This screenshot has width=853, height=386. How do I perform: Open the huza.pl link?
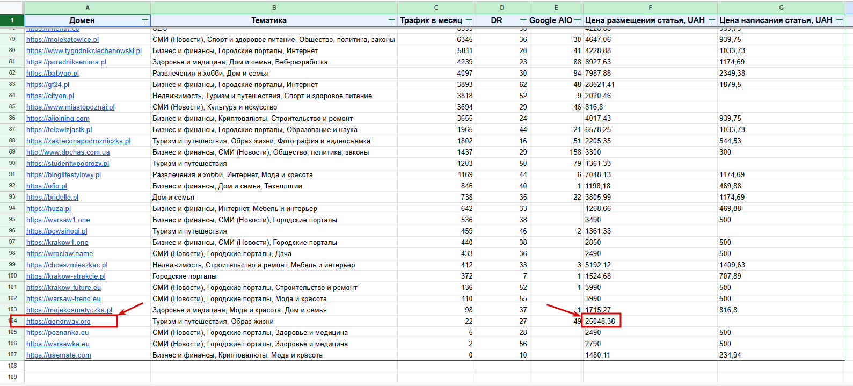pos(48,208)
